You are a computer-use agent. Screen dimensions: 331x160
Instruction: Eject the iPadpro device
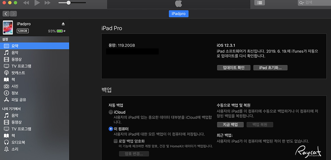[63, 24]
